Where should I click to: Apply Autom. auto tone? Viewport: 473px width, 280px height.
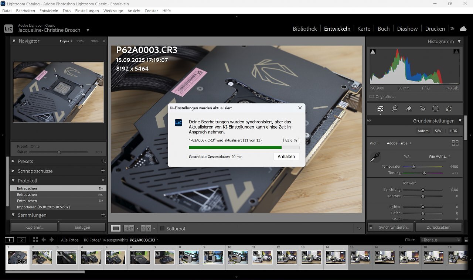point(423,131)
